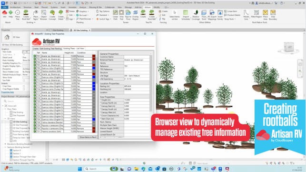This screenshot has height=172, width=306.
Task: Toggle green check icon for tree T06
Action: click(x=35, y=68)
